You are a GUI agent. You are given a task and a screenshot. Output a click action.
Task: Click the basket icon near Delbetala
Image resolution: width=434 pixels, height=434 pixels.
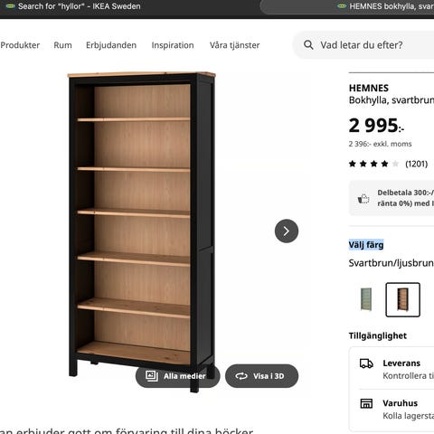pyautogui.click(x=363, y=198)
